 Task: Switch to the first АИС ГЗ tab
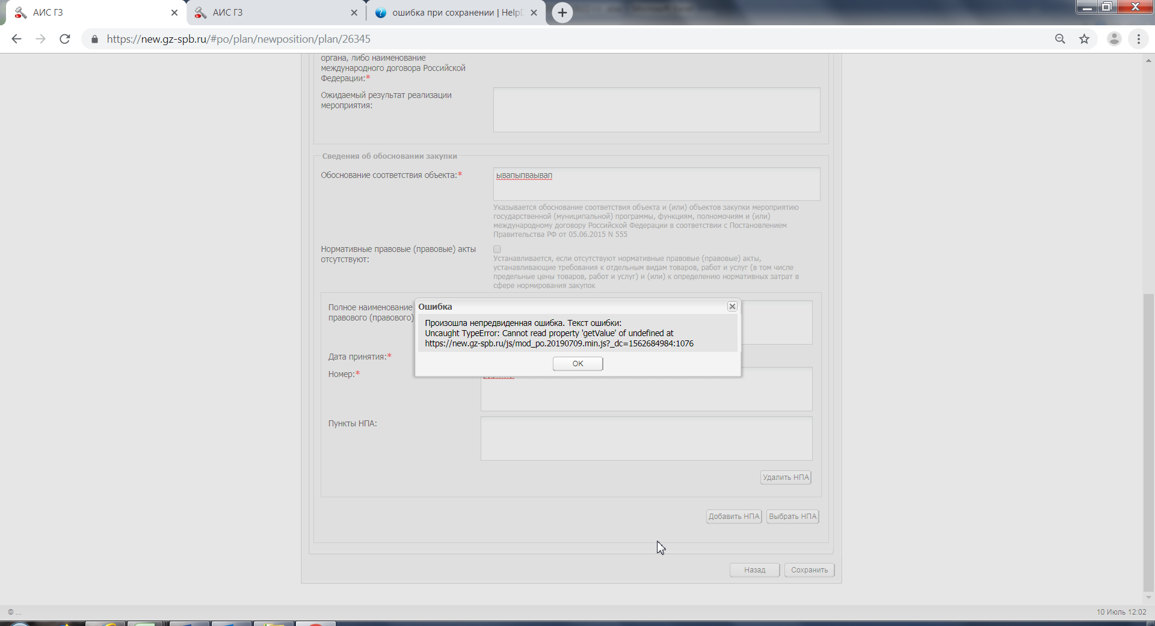(96, 13)
